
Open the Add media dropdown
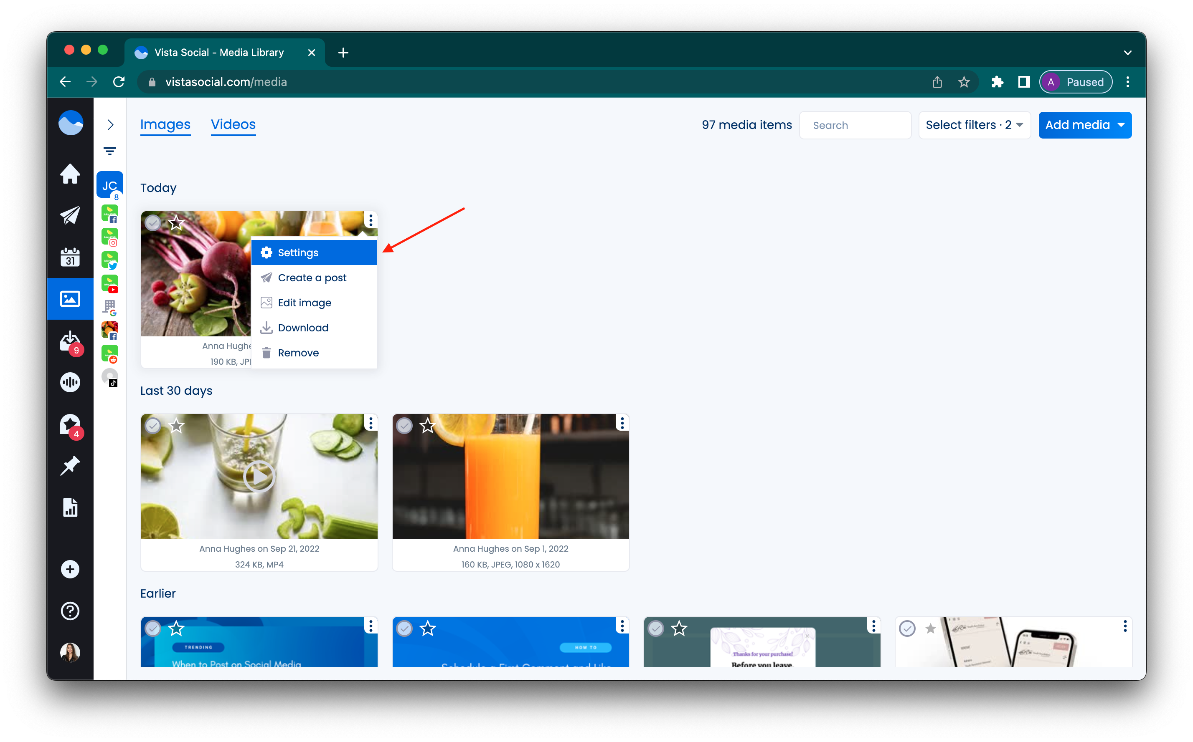click(x=1085, y=125)
